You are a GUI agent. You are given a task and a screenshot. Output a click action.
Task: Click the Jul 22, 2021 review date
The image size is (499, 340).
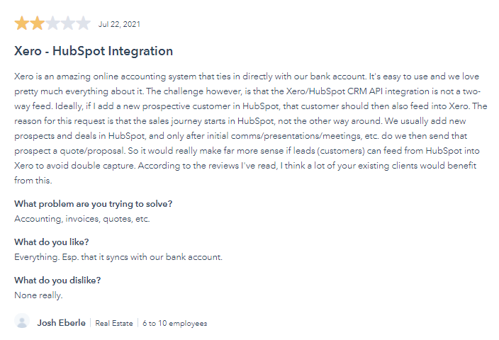click(119, 24)
